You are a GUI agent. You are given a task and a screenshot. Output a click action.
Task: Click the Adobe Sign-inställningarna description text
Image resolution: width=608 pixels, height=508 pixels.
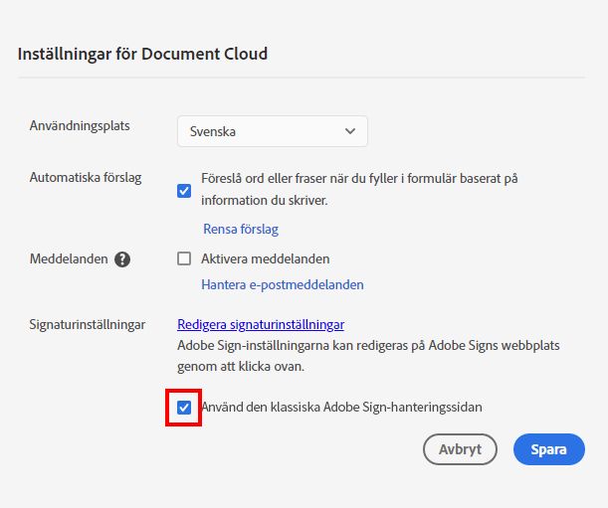368,355
